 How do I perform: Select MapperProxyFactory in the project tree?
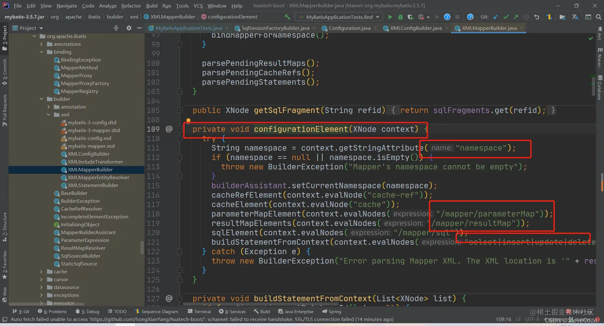(x=85, y=83)
